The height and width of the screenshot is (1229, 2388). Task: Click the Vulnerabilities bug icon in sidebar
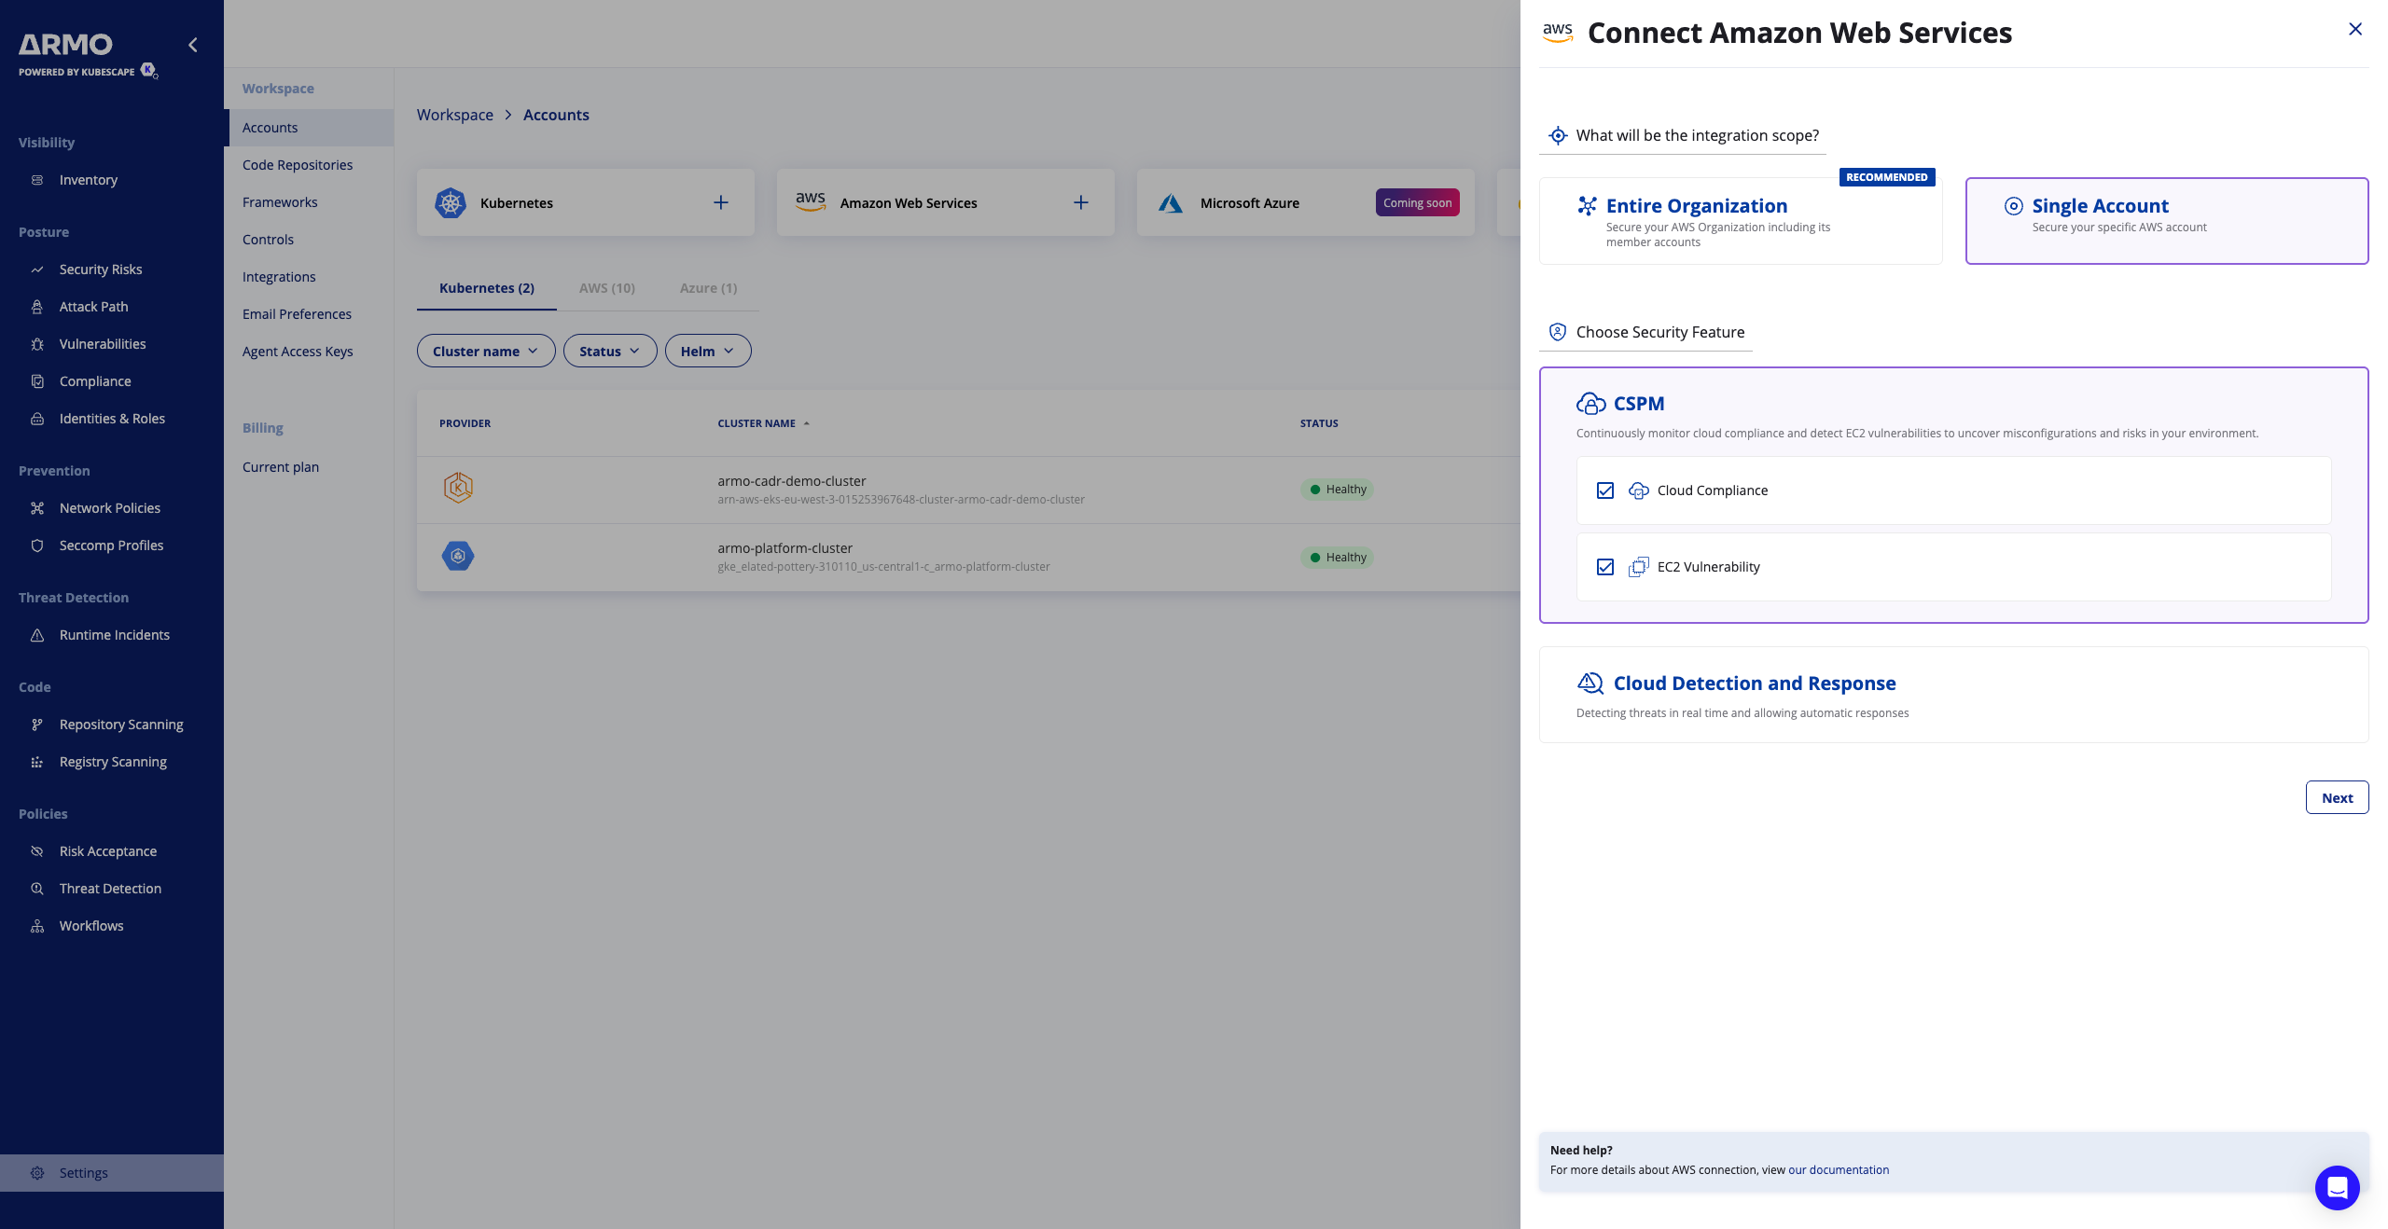37,344
